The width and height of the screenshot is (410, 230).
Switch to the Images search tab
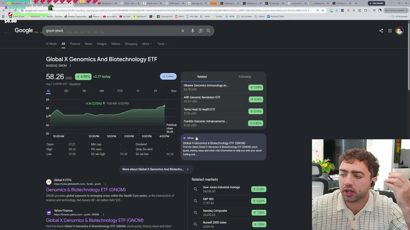coord(102,44)
